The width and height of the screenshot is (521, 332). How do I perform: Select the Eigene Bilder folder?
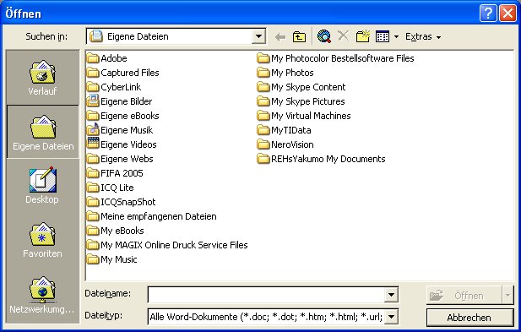[x=120, y=101]
